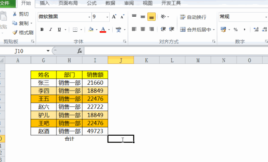Switch to the 页面布局 tab
The image size is (268, 162).
68,3
